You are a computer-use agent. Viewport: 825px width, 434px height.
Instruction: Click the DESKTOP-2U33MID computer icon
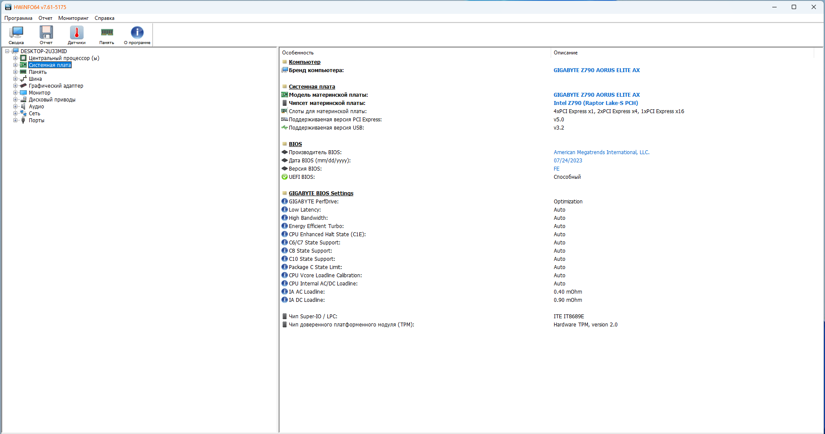tap(16, 51)
